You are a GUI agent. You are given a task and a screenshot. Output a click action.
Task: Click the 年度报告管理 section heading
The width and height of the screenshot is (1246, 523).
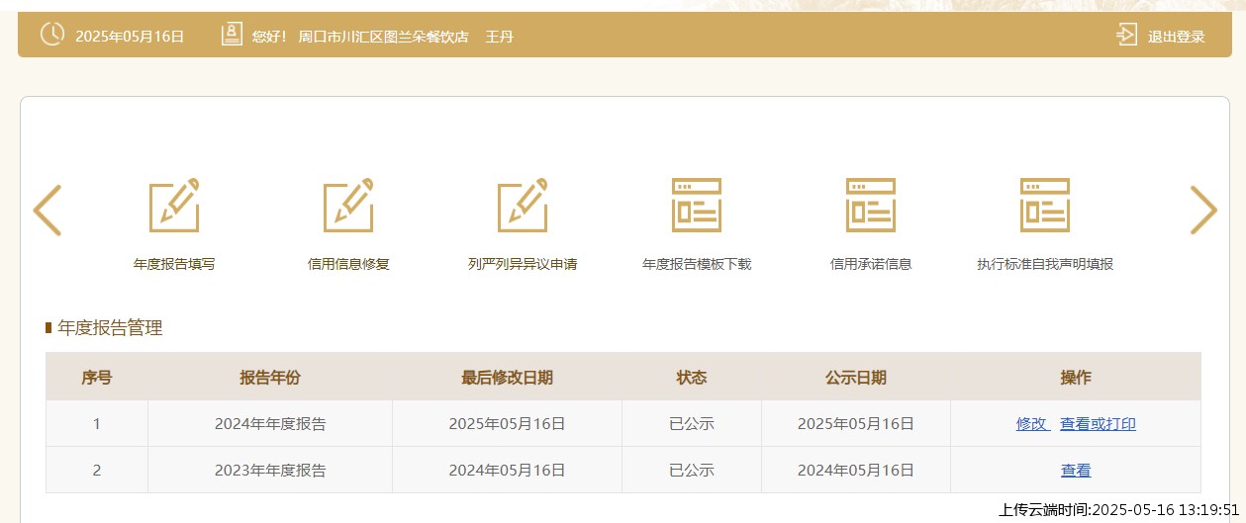coord(110,328)
